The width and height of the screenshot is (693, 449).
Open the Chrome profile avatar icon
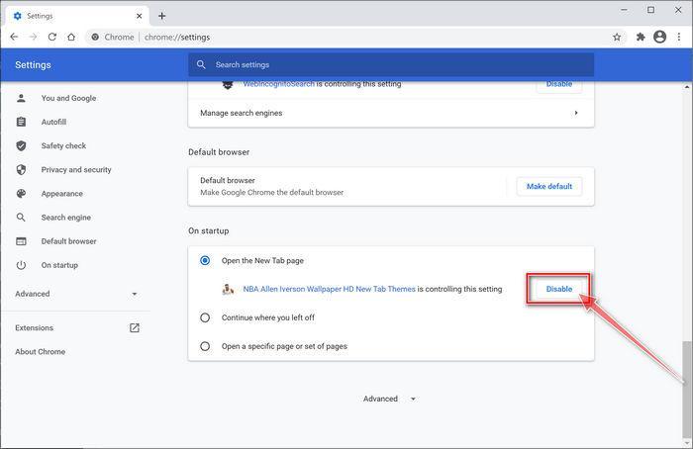[660, 37]
